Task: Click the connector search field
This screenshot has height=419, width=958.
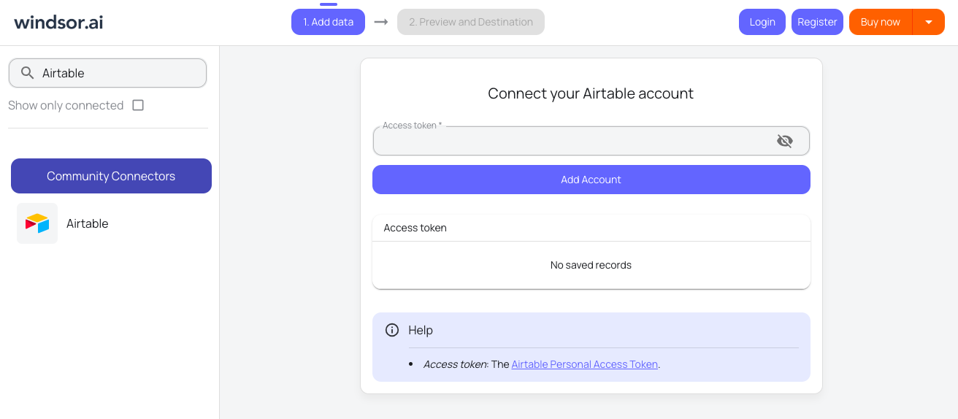Action: (x=107, y=73)
